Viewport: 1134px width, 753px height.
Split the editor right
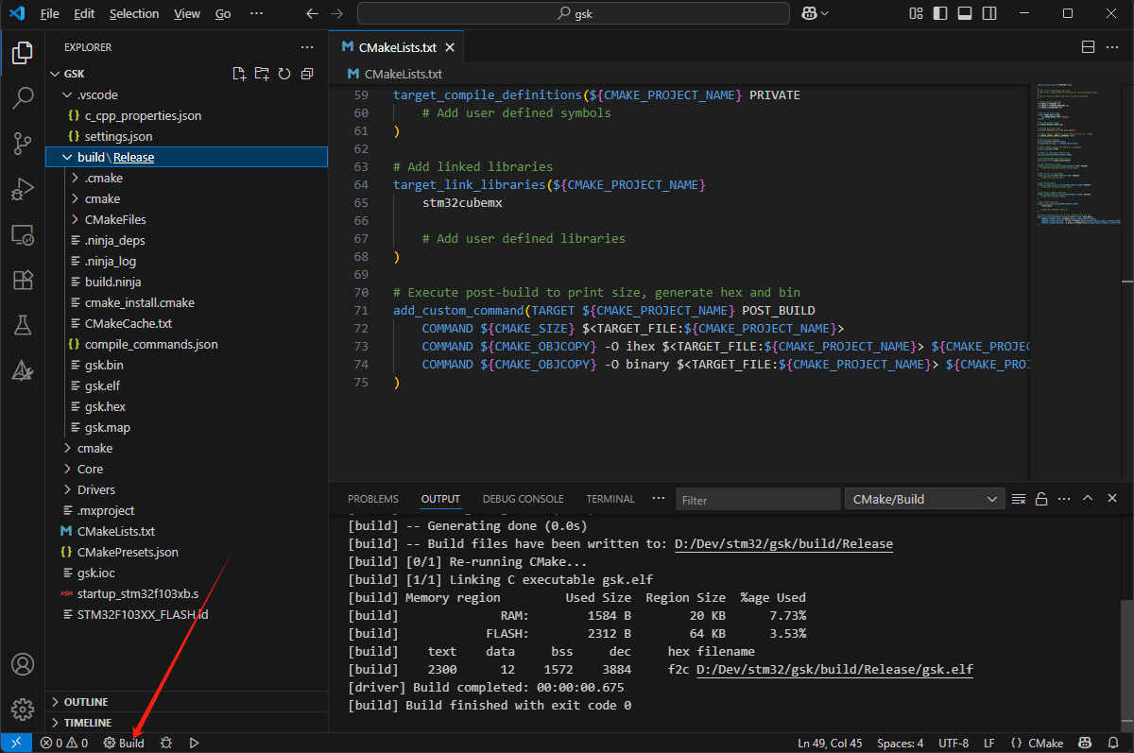[x=1088, y=47]
